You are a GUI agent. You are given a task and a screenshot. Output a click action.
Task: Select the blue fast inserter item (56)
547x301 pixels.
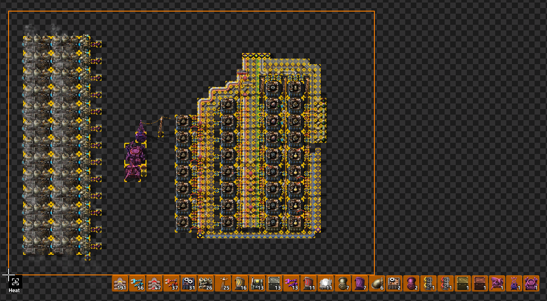point(137,283)
